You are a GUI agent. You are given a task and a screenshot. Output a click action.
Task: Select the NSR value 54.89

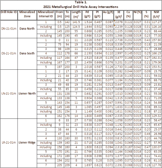[x=157, y=102]
